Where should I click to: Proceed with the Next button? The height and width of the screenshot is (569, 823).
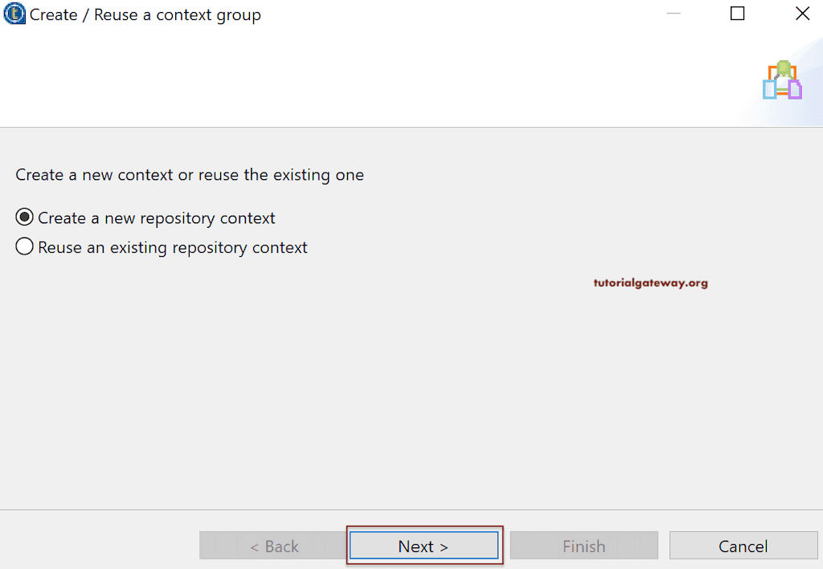424,546
